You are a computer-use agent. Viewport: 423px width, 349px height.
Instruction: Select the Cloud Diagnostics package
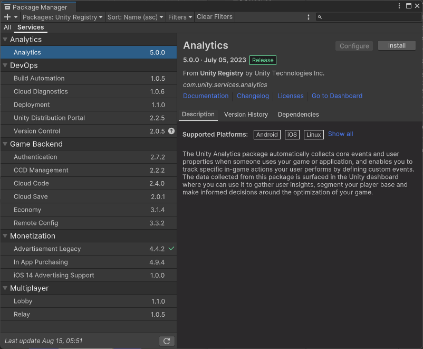pos(89,91)
